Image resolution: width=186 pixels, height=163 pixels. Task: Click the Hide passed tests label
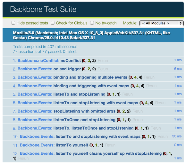coord(32,23)
